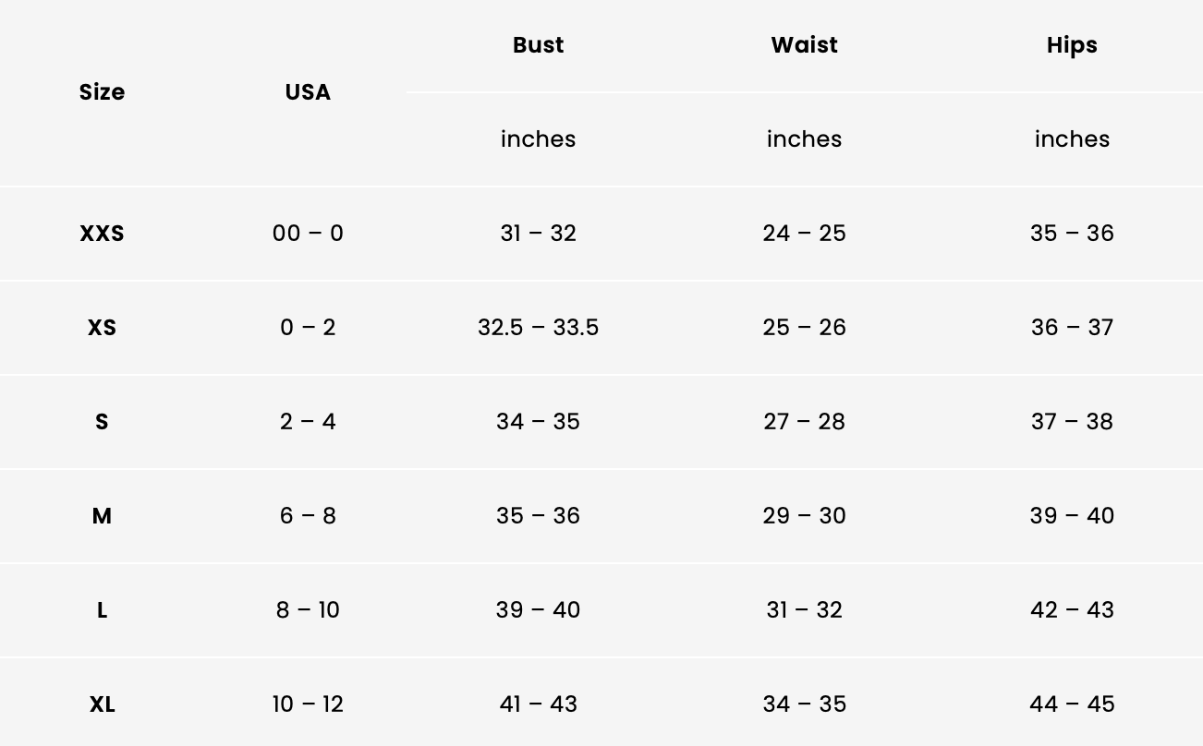Click the Hips column header

[1072, 45]
